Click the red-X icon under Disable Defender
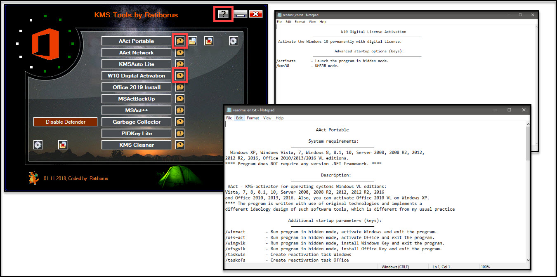Screen dimensions: 557x277 pos(62,145)
